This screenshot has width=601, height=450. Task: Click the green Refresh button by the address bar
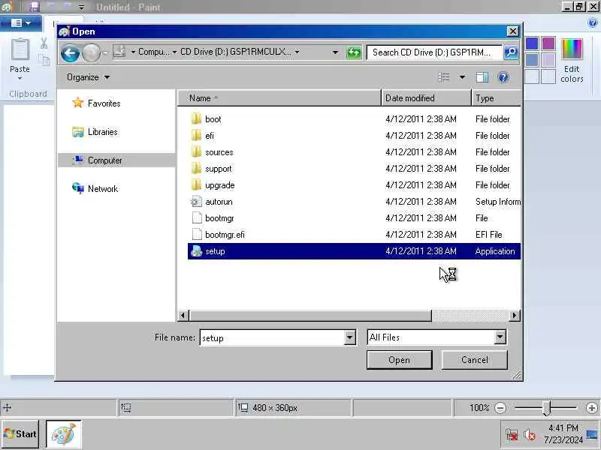[353, 52]
